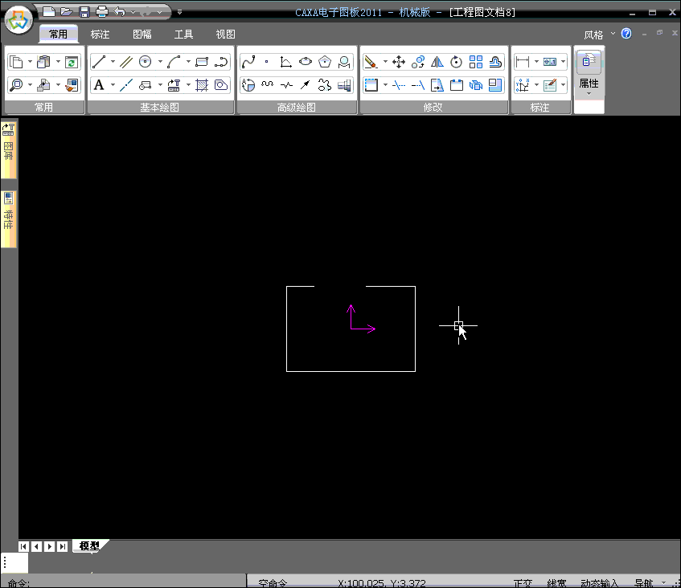Select the Move tool

point(399,62)
